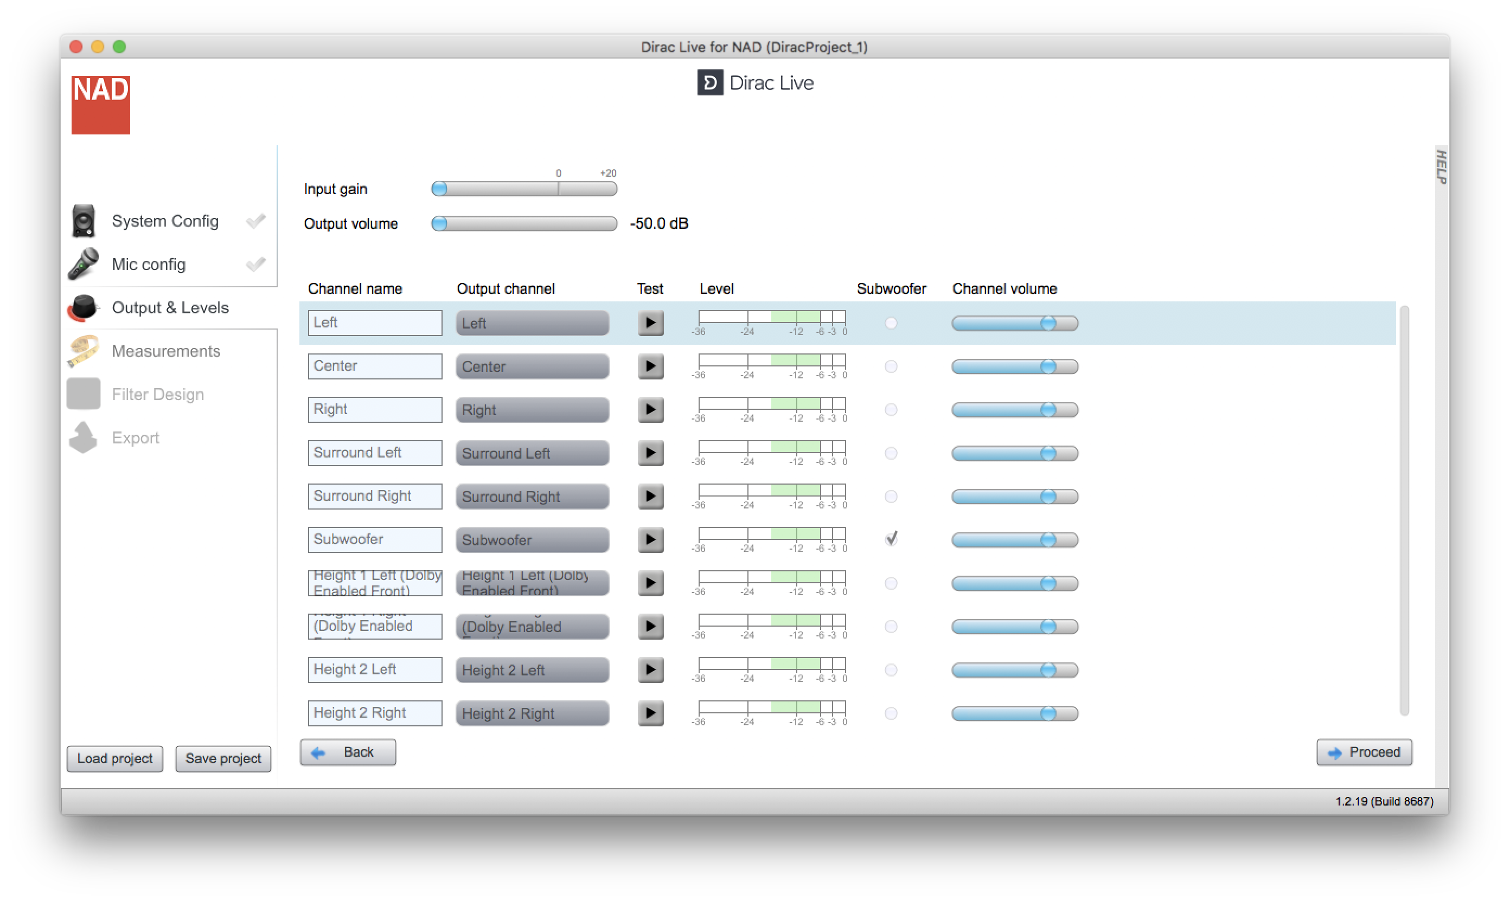
Task: Toggle subwoofer option for Right channel
Action: [891, 410]
